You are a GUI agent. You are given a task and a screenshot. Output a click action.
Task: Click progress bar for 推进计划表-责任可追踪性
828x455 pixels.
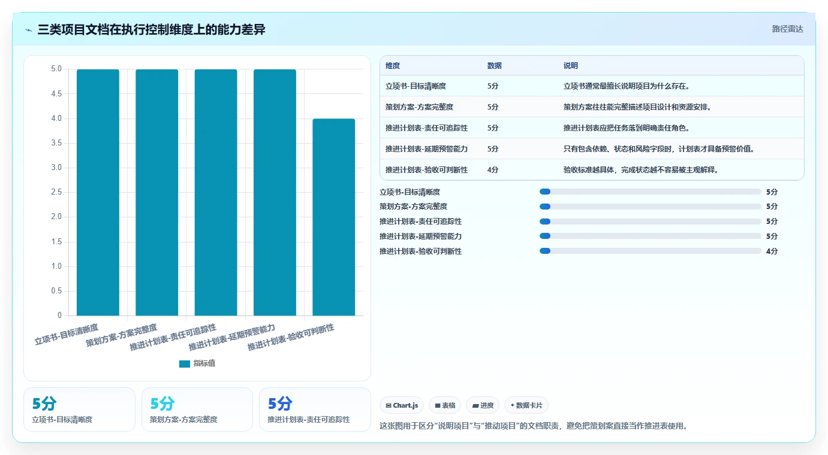coord(651,222)
